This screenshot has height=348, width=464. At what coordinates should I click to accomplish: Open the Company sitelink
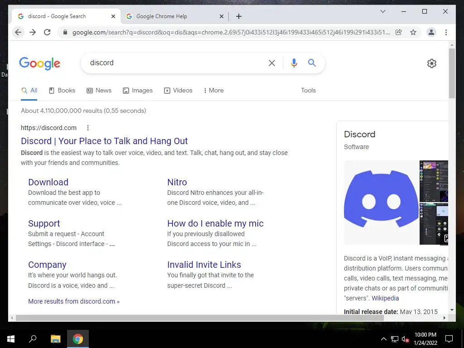(47, 265)
